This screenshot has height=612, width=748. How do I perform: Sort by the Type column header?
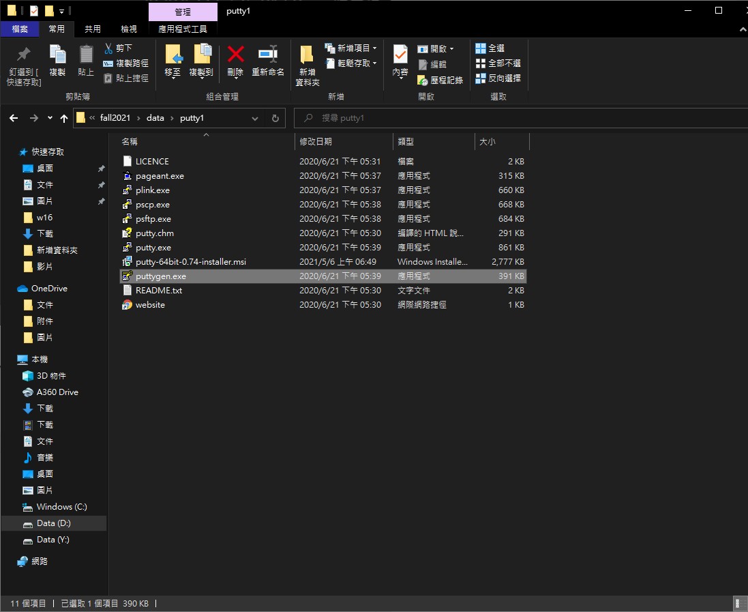(x=434, y=142)
